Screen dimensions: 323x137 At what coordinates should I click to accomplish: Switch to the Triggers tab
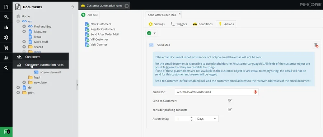pyautogui.click(x=179, y=24)
